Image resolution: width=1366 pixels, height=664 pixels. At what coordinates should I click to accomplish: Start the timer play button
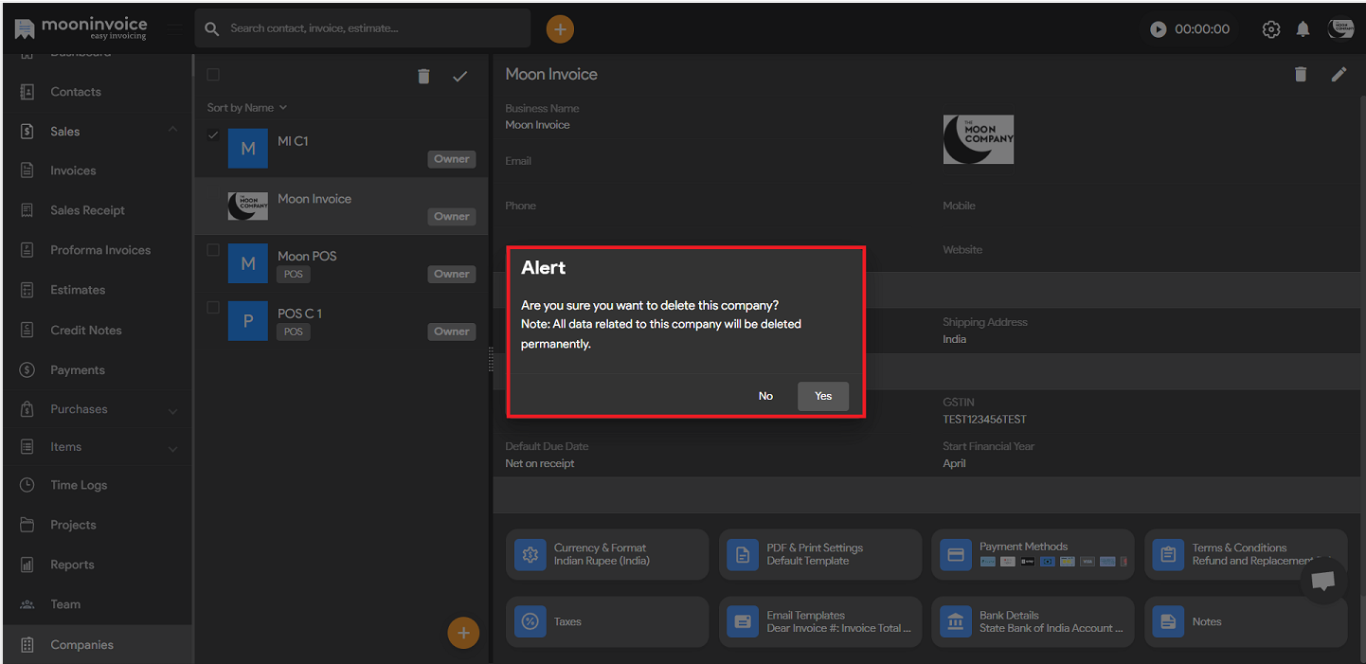1158,29
